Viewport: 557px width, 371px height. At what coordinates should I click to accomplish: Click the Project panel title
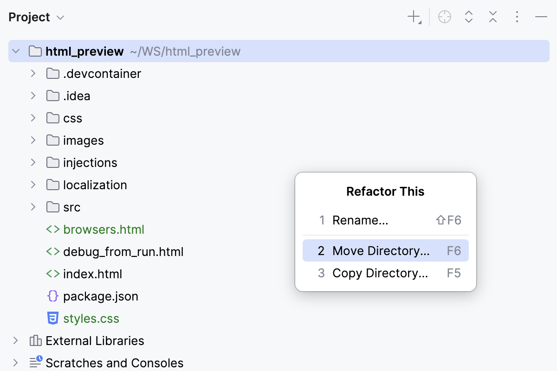click(29, 17)
